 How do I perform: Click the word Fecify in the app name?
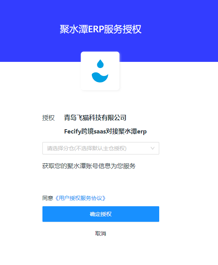(x=72, y=132)
